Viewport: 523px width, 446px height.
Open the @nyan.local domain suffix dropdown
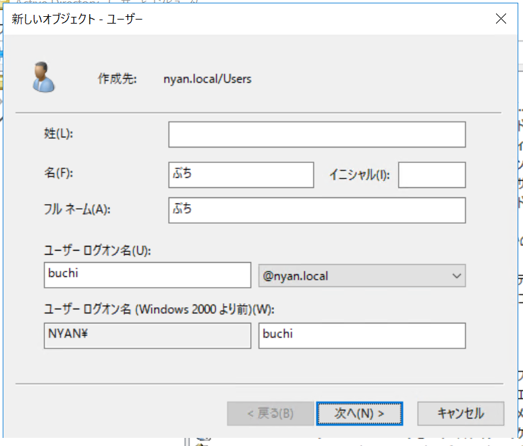click(362, 276)
